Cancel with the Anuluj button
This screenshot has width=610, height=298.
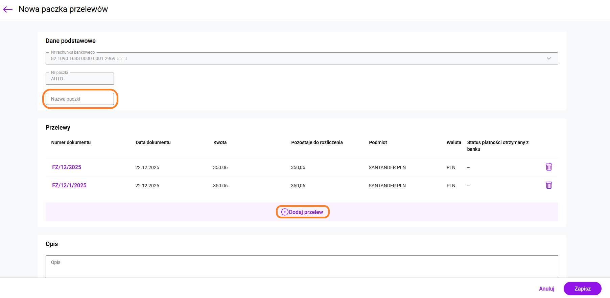click(x=546, y=289)
